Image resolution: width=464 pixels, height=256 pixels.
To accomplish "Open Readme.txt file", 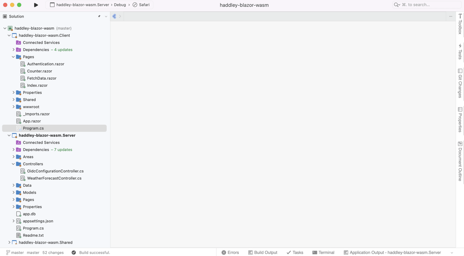I will pos(33,235).
